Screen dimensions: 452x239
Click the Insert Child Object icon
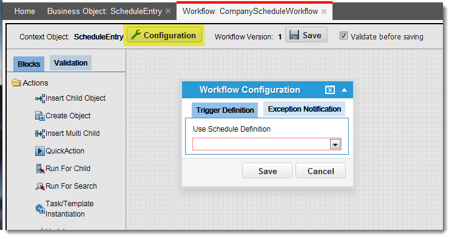[40, 98]
